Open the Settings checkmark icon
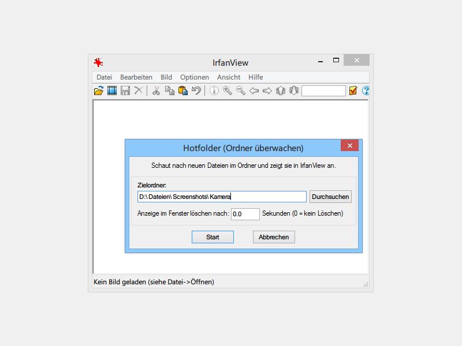 [353, 91]
